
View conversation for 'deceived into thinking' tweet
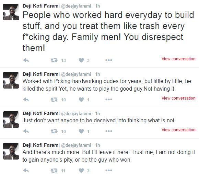click(x=178, y=130)
